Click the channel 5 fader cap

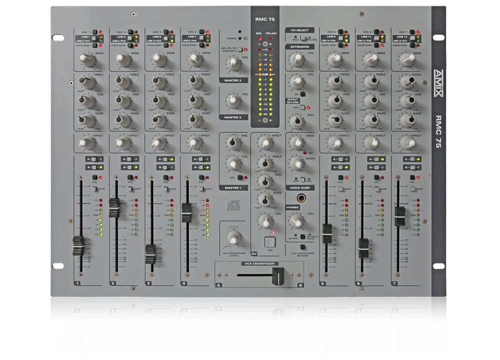coord(327,233)
